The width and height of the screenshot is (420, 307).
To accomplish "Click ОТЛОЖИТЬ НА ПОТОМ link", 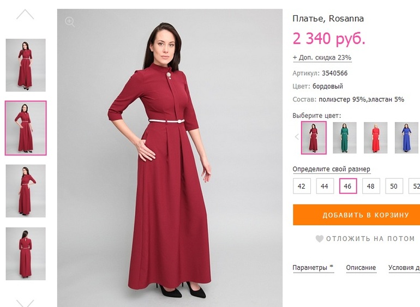I will [x=370, y=238].
